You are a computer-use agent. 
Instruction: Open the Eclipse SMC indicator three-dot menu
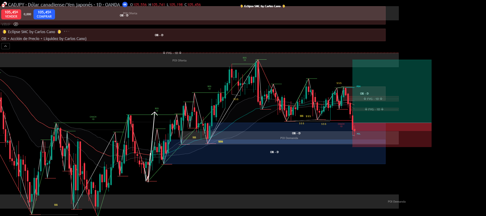pyautogui.click(x=66, y=31)
